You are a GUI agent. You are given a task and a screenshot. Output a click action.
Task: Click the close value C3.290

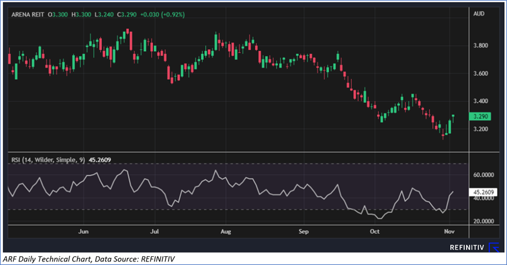tap(126, 15)
